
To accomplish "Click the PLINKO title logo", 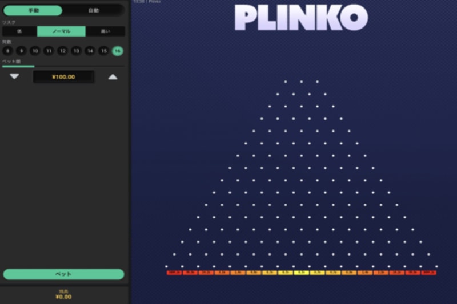I will 302,17.
